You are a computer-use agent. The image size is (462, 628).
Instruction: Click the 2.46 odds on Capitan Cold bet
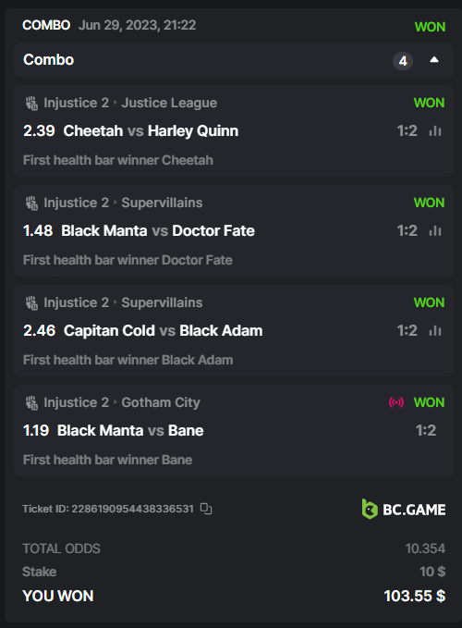tap(39, 331)
